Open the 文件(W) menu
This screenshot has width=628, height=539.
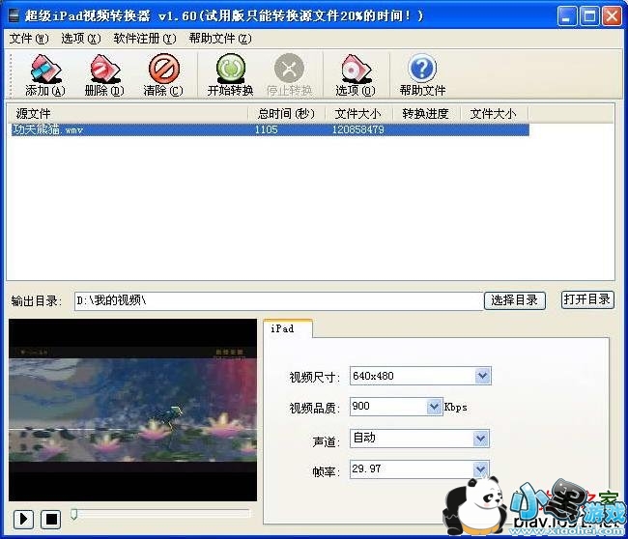pyautogui.click(x=29, y=39)
